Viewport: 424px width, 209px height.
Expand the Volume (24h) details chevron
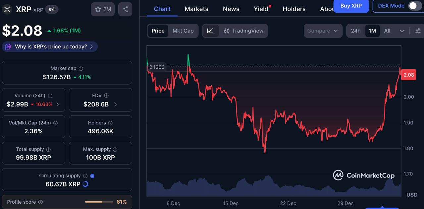(x=58, y=104)
